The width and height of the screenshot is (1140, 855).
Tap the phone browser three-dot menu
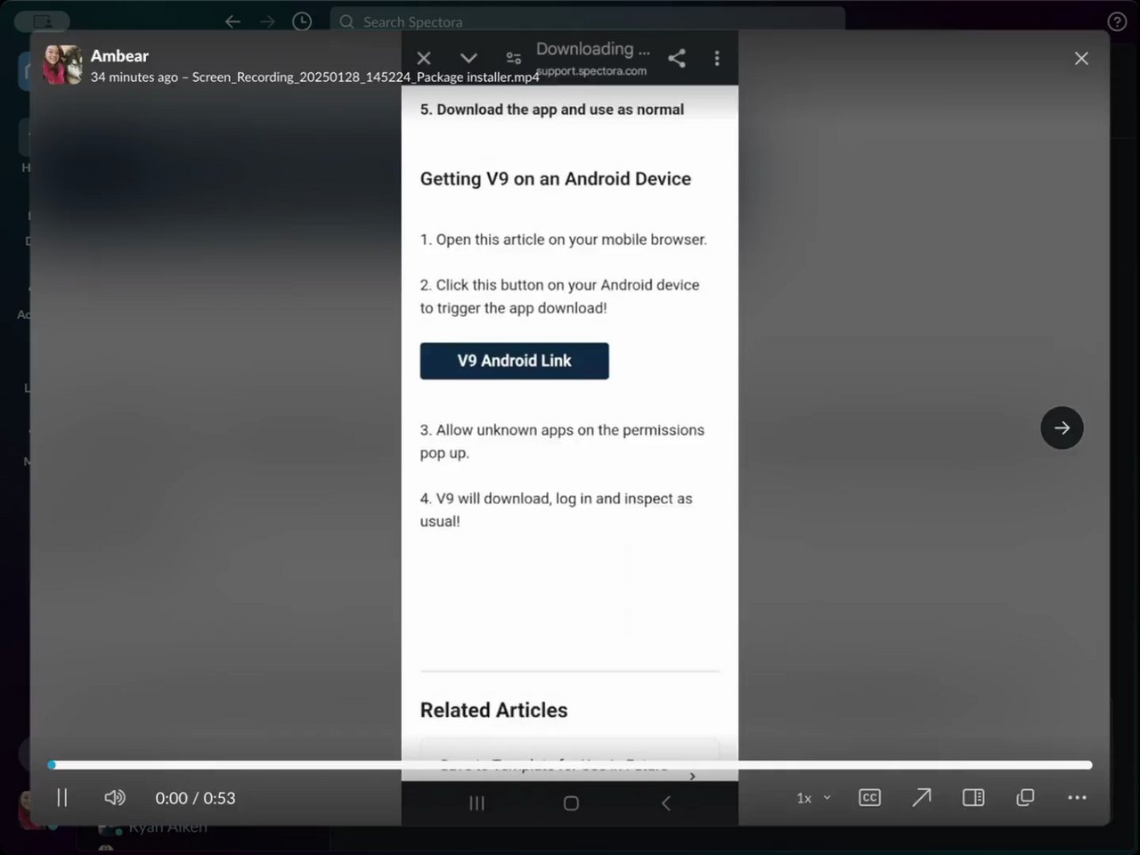point(717,58)
